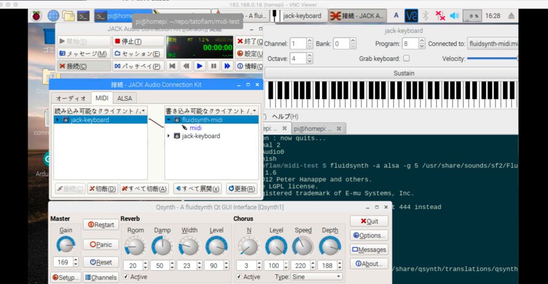Click the 更新(R) refresh button

(x=242, y=189)
